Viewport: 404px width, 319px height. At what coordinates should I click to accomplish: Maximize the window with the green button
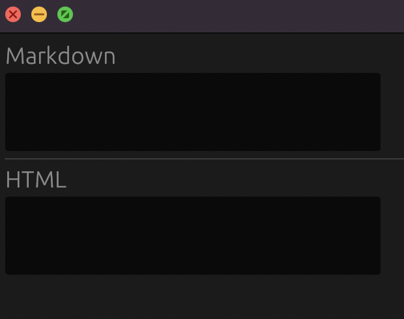65,14
